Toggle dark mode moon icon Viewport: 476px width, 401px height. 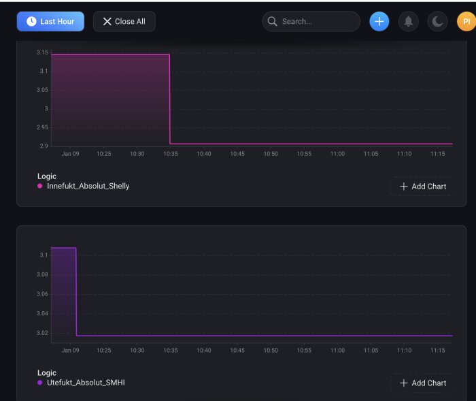coord(437,22)
